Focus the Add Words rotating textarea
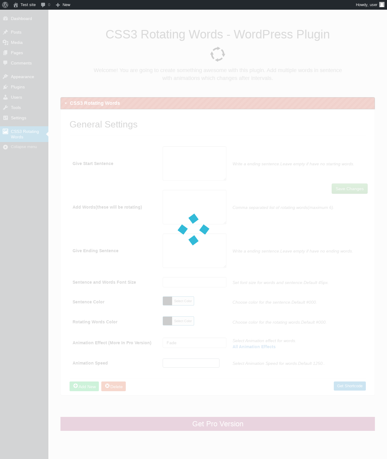This screenshot has height=459, width=387. (194, 207)
